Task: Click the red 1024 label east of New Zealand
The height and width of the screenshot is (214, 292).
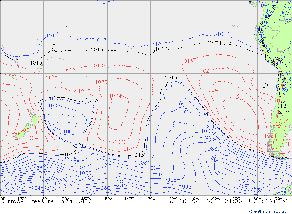Action: (x=32, y=138)
